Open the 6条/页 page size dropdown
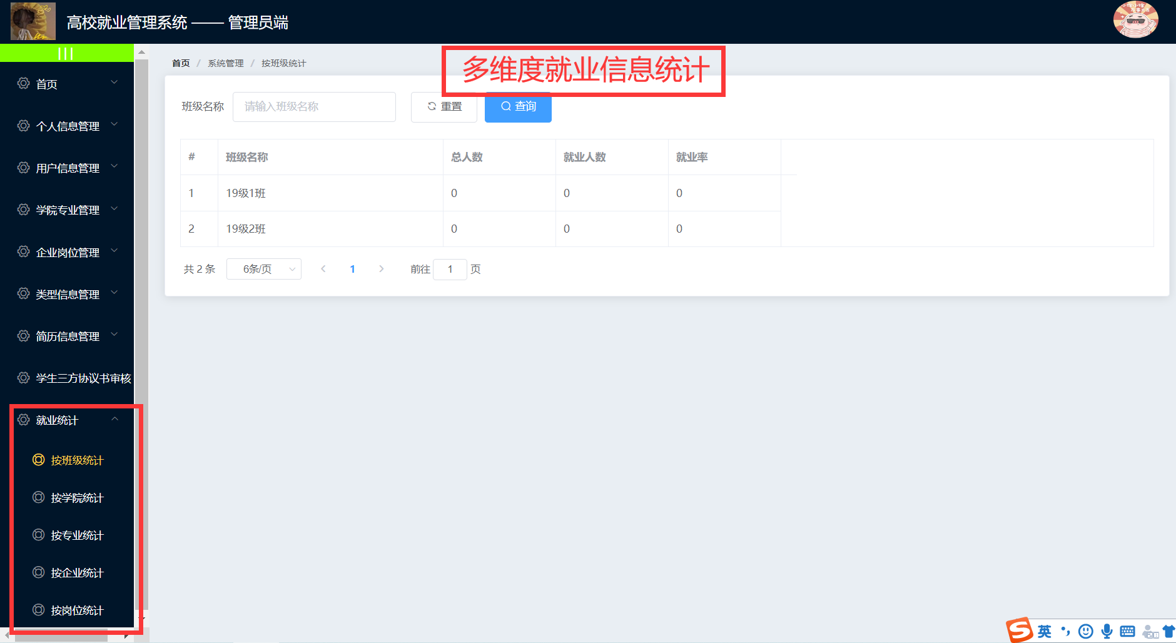Image resolution: width=1176 pixels, height=643 pixels. pyautogui.click(x=263, y=269)
